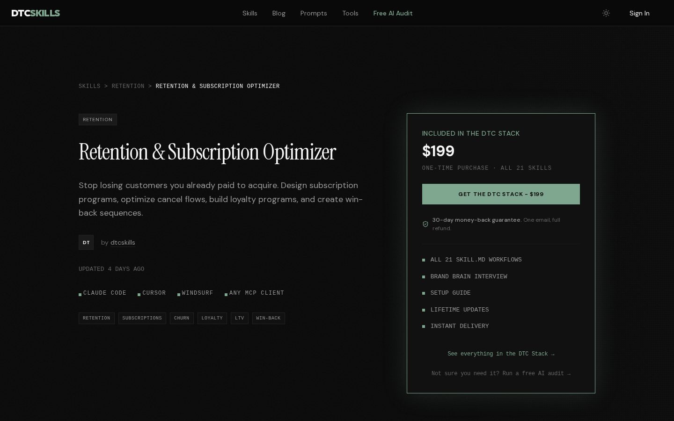This screenshot has width=674, height=421.
Task: Open the Prompts nav item
Action: [x=314, y=13]
